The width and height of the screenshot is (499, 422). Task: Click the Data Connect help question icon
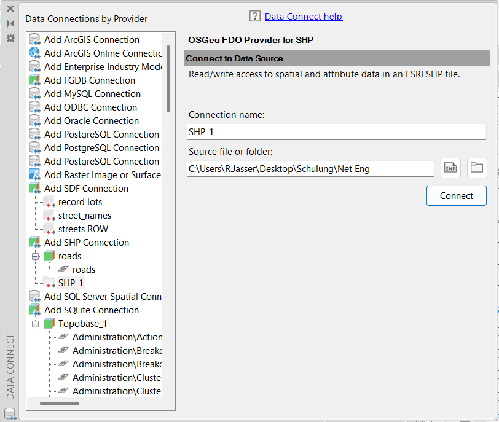point(255,17)
